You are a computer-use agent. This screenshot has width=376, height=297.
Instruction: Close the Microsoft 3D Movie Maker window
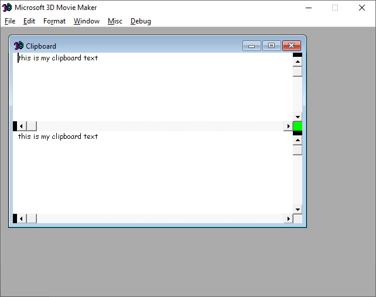362,8
